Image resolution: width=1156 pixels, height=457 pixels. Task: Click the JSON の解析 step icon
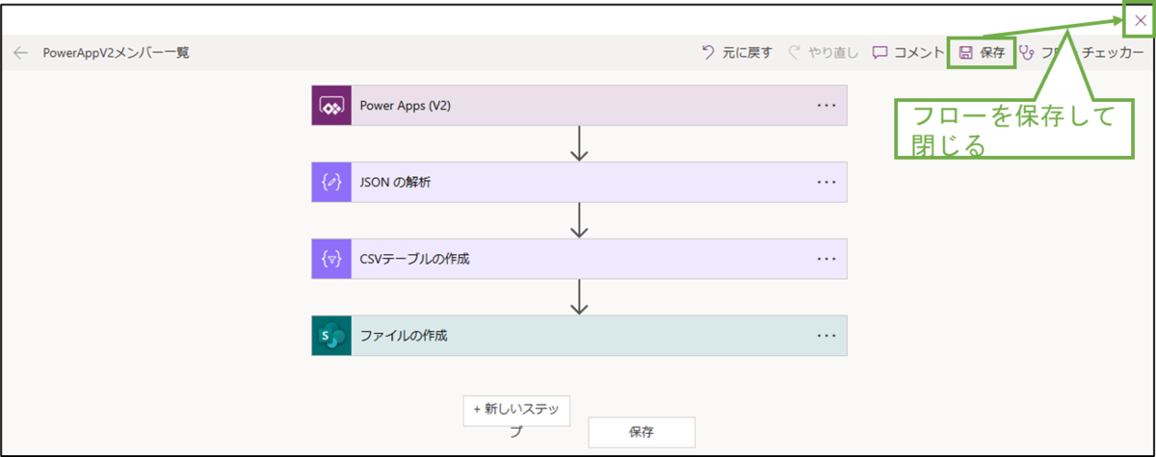point(331,182)
